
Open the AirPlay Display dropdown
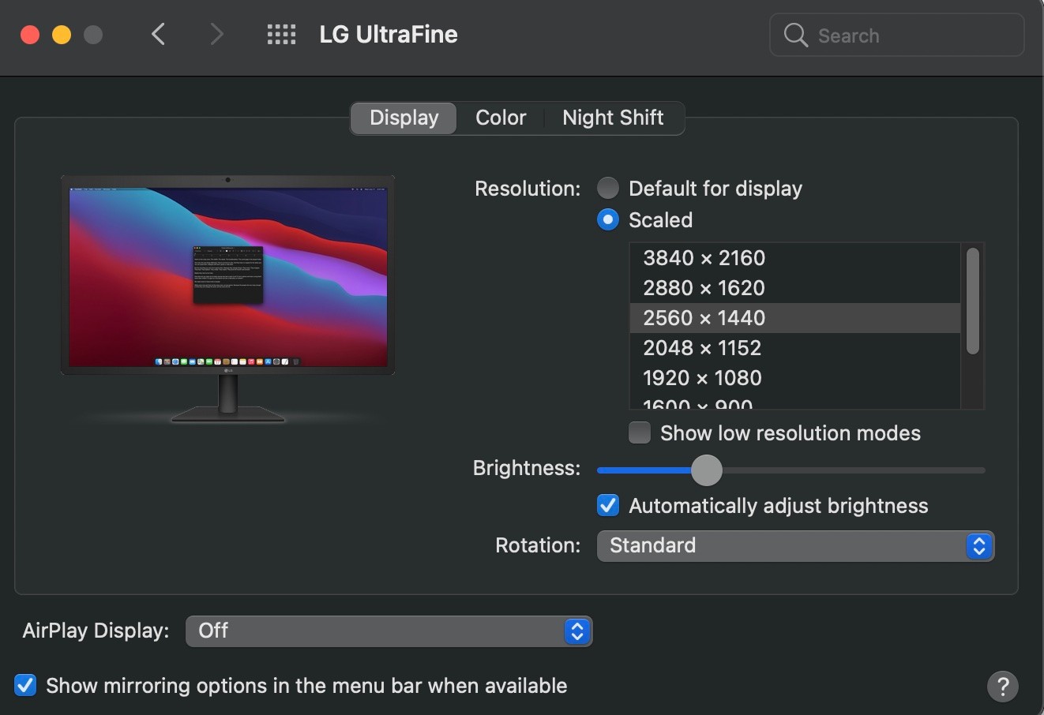pos(389,631)
